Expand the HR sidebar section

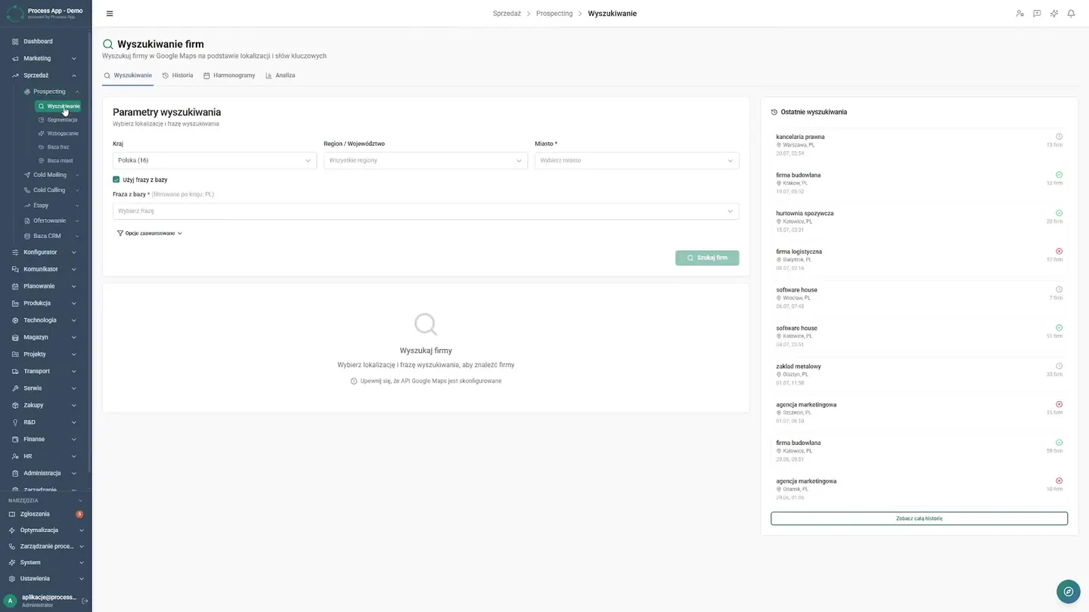pos(45,456)
